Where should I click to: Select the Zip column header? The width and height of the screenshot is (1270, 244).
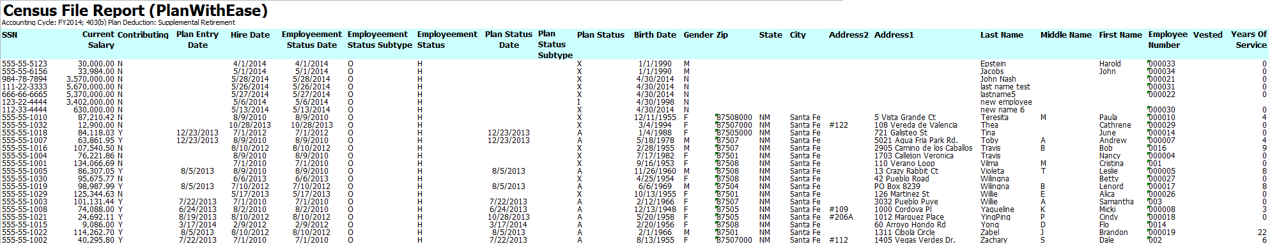click(x=722, y=34)
